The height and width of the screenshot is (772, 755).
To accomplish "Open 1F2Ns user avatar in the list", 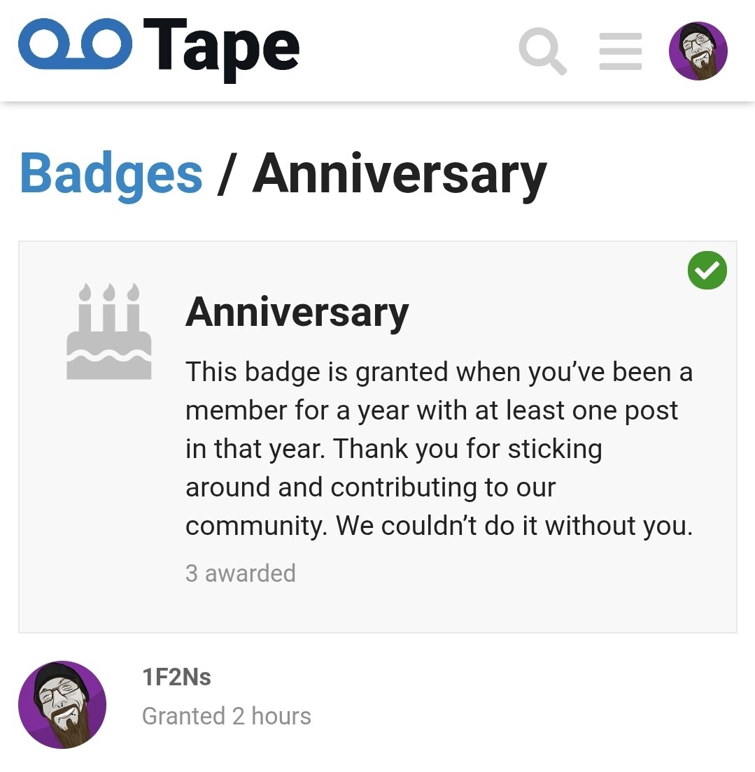I will click(x=62, y=704).
